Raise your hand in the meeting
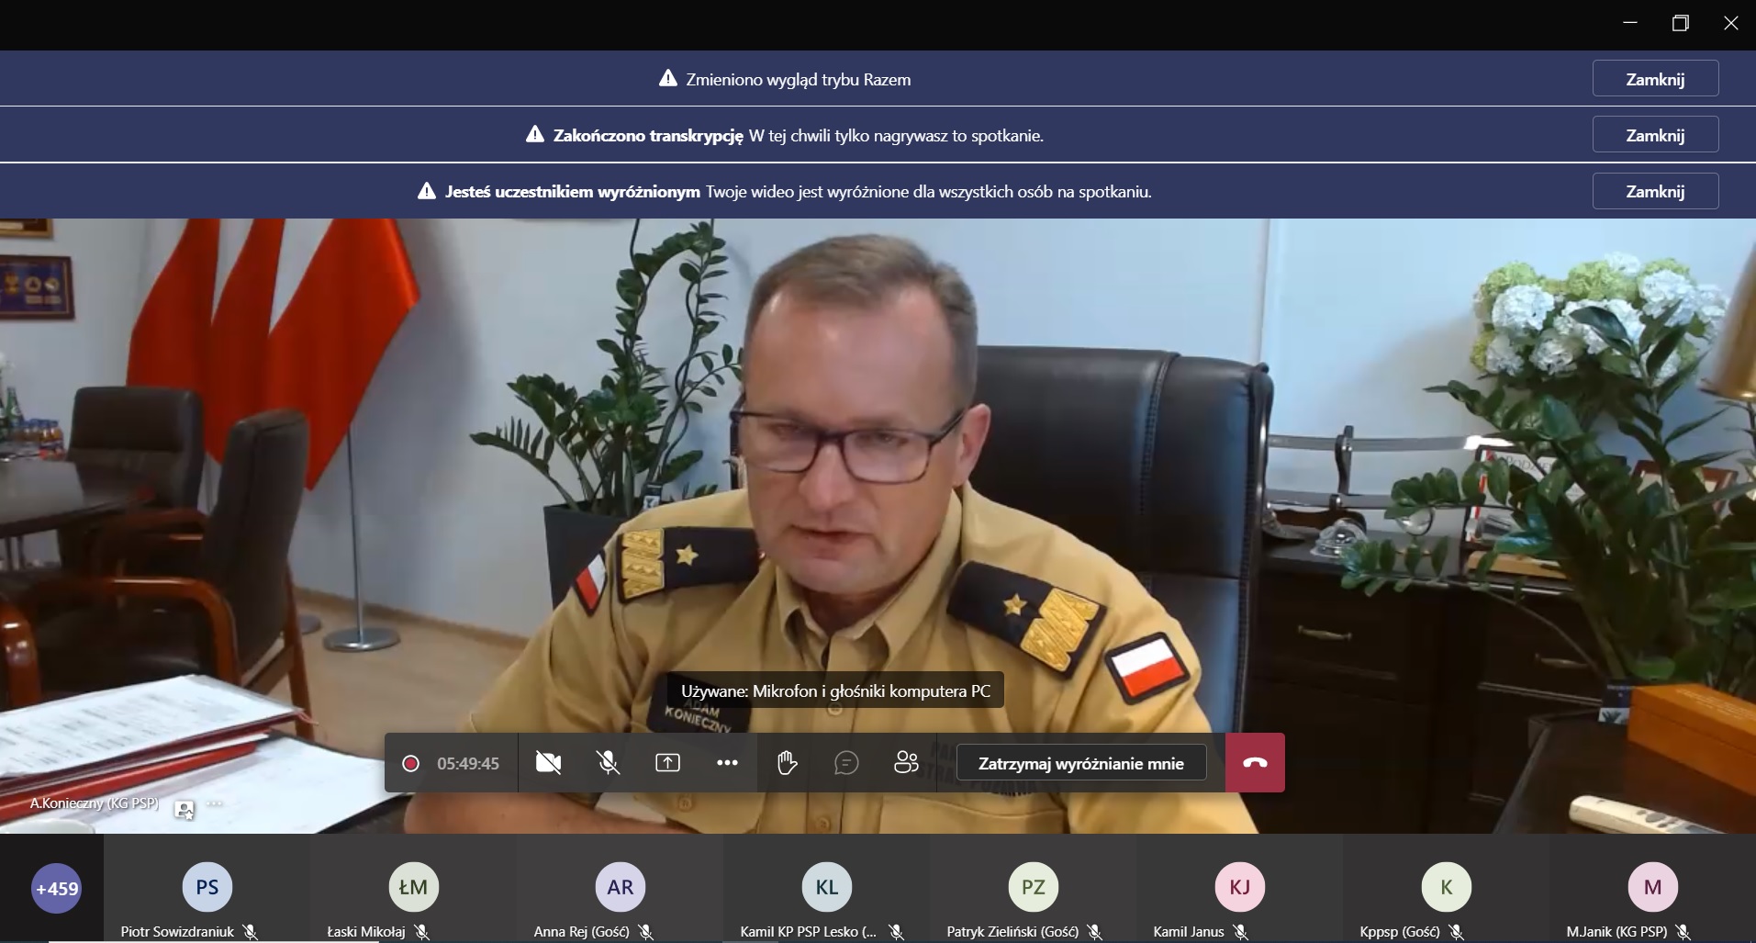 787,763
